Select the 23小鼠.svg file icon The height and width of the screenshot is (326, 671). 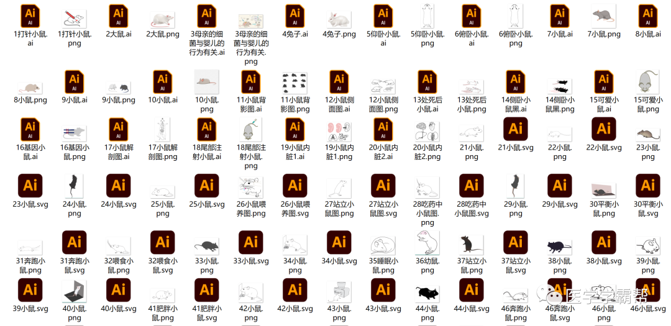pos(30,186)
